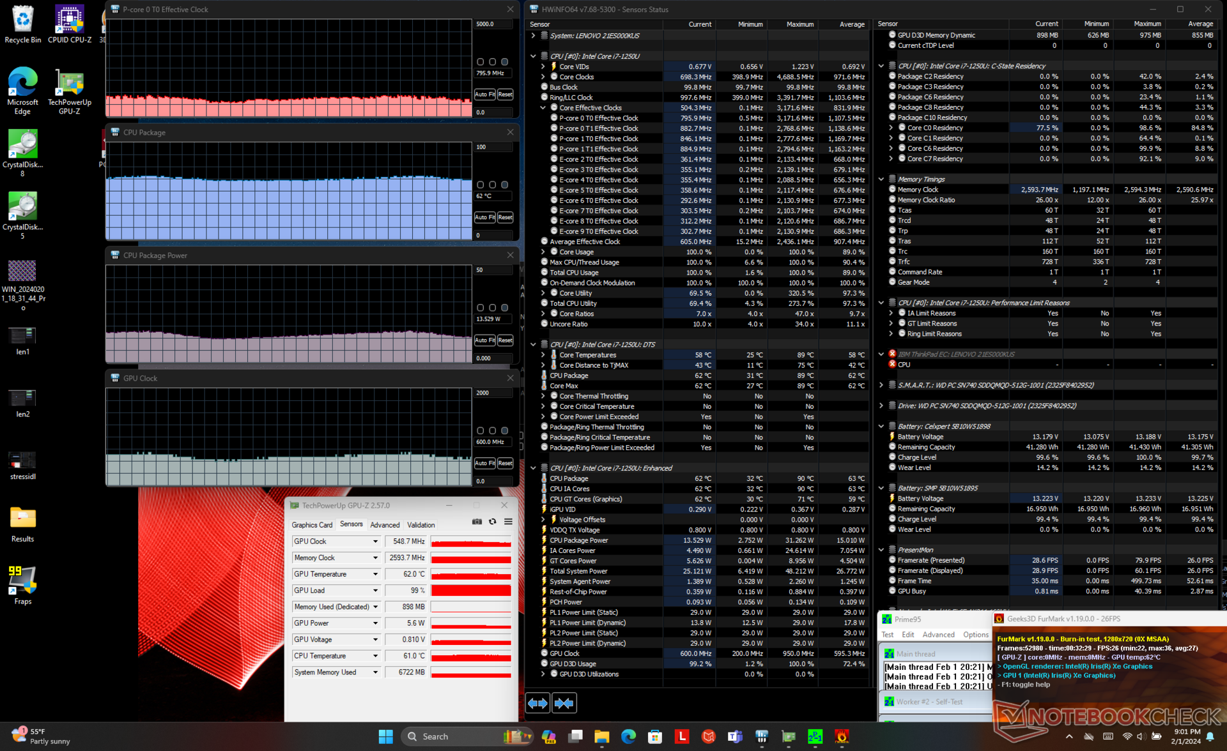1227x751 pixels.
Task: Click Auto Fit in the CPU Package graph
Action: click(484, 217)
